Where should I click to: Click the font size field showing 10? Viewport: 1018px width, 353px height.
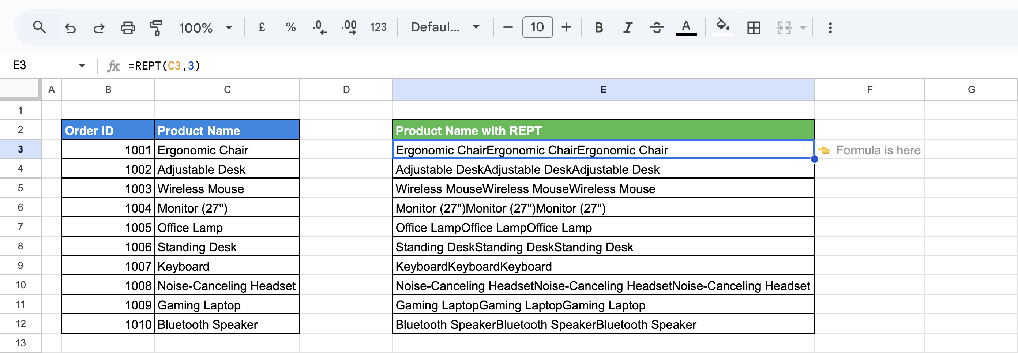click(537, 27)
